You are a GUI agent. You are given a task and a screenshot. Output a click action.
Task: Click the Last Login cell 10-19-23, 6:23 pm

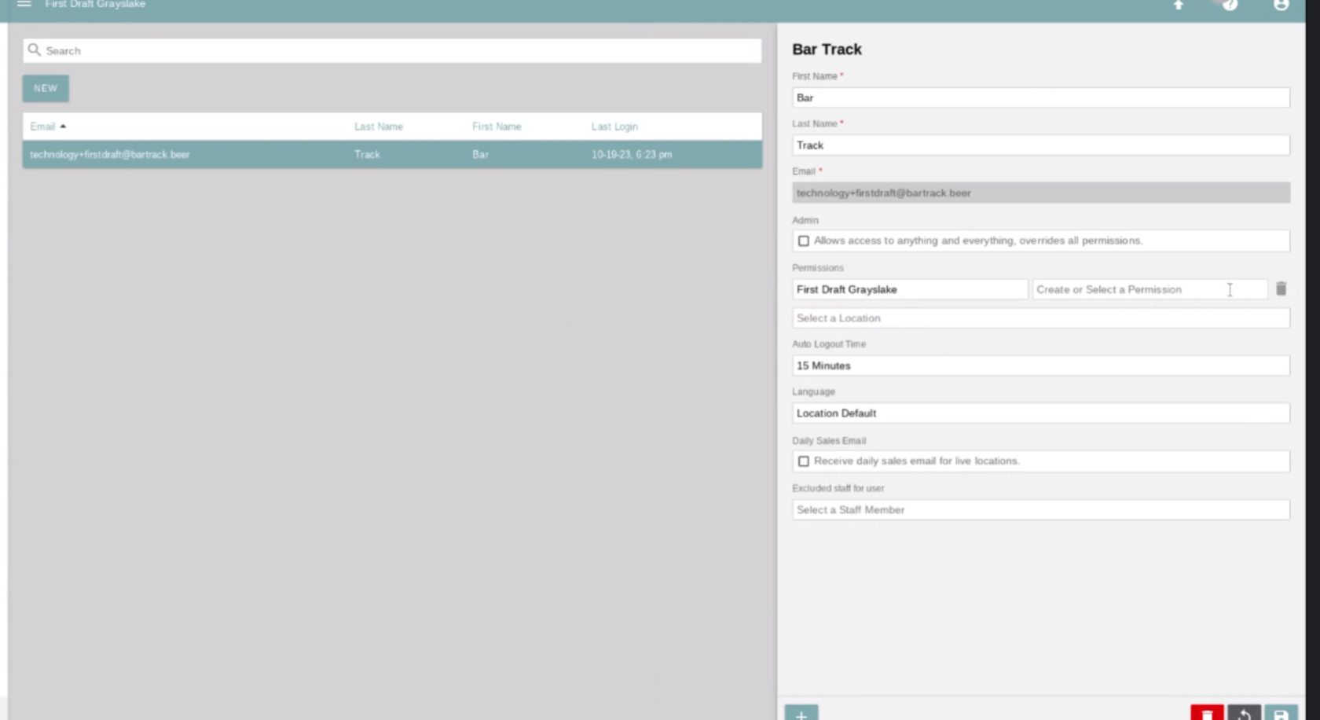pyautogui.click(x=632, y=155)
